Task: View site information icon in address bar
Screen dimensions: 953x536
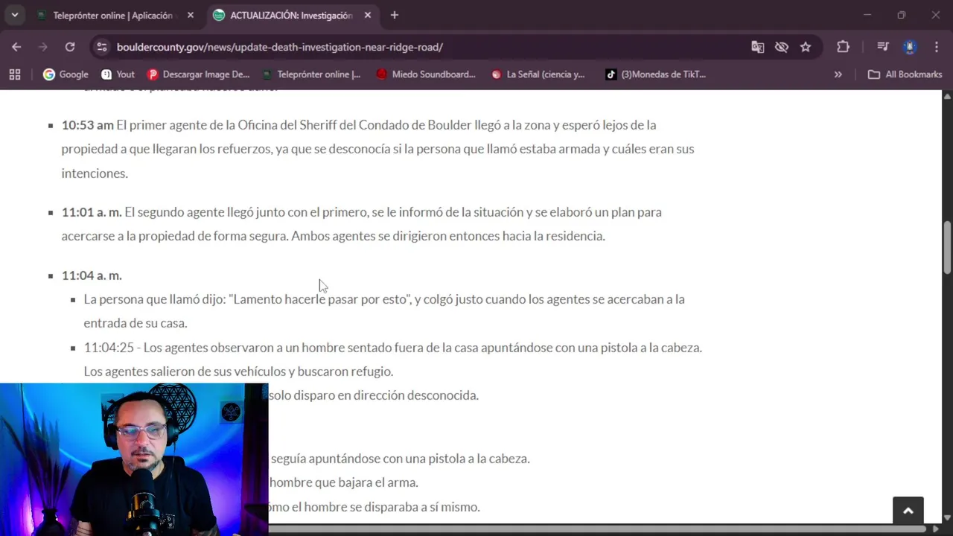Action: 102,47
